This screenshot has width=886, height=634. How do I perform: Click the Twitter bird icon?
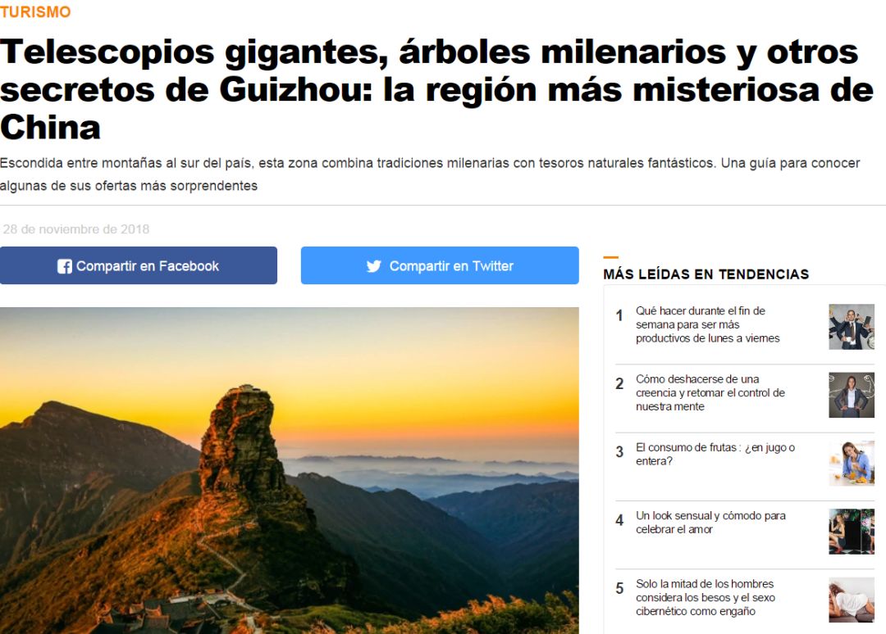373,266
